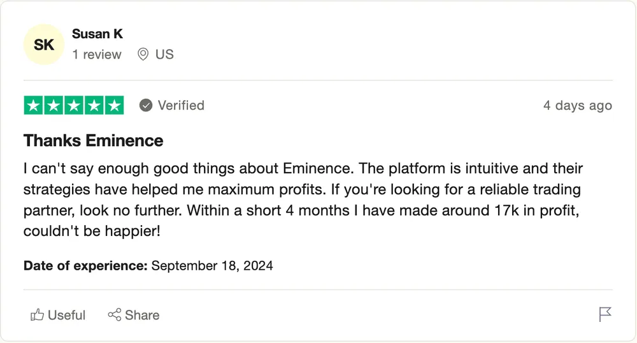Click the US country label
The image size is (637, 343).
pyautogui.click(x=164, y=54)
